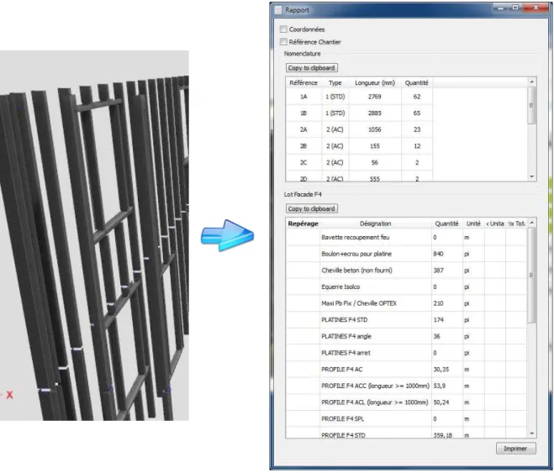The width and height of the screenshot is (554, 473).
Task: Close the Rapport dialog
Action: click(536, 8)
